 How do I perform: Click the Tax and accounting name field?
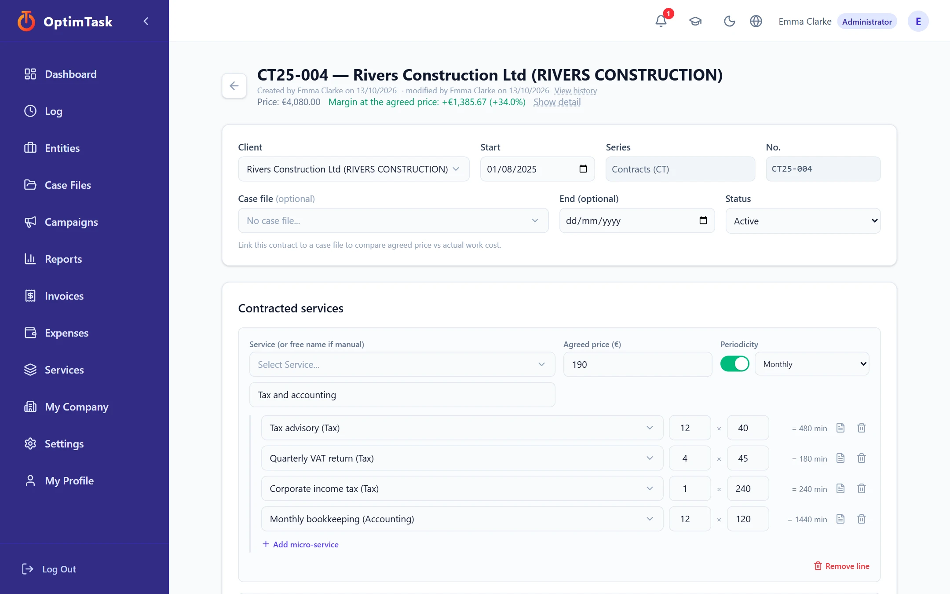(x=402, y=395)
